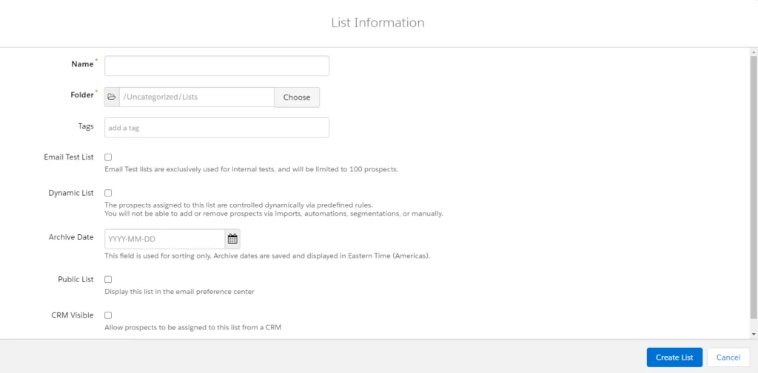Click the List Information dialog title
The image size is (758, 373).
tap(378, 23)
